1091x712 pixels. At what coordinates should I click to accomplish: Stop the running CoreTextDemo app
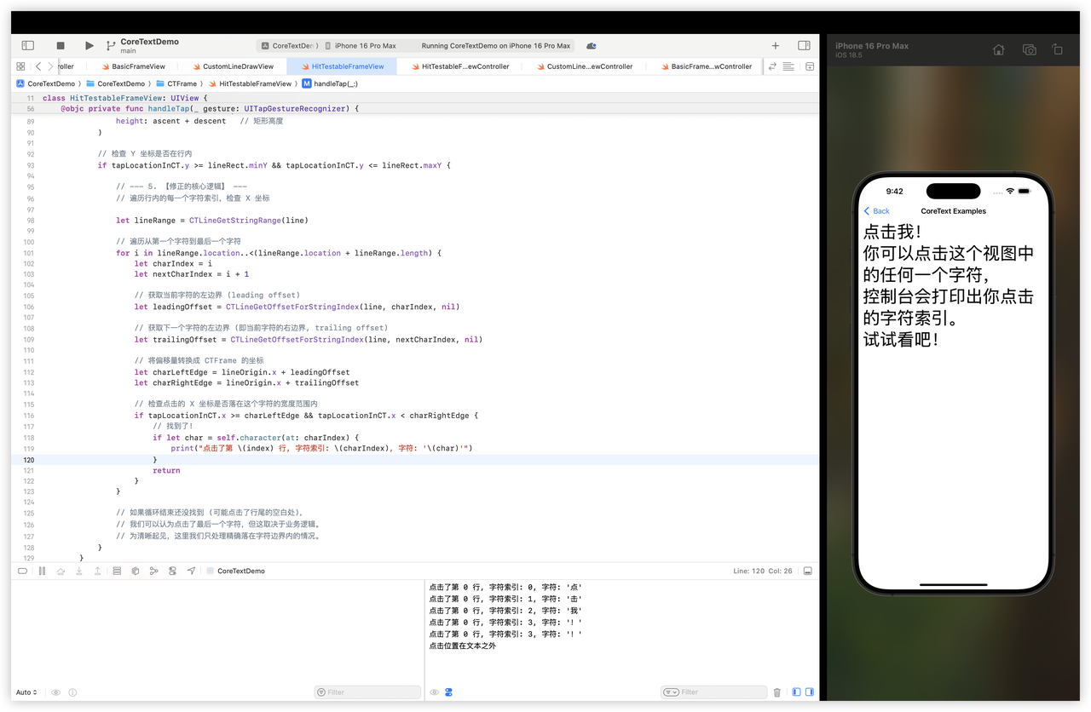61,45
